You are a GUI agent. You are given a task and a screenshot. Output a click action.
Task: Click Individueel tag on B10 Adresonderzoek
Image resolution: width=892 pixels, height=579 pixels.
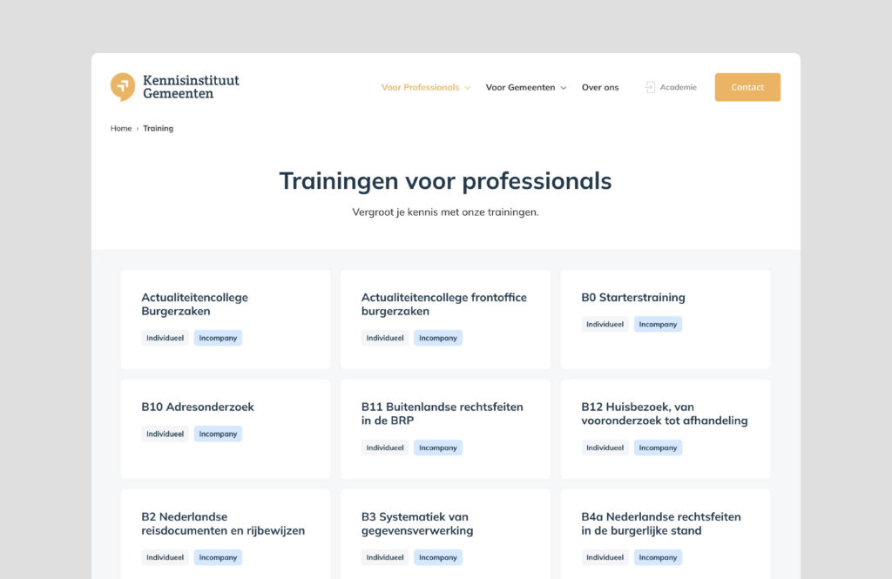166,434
